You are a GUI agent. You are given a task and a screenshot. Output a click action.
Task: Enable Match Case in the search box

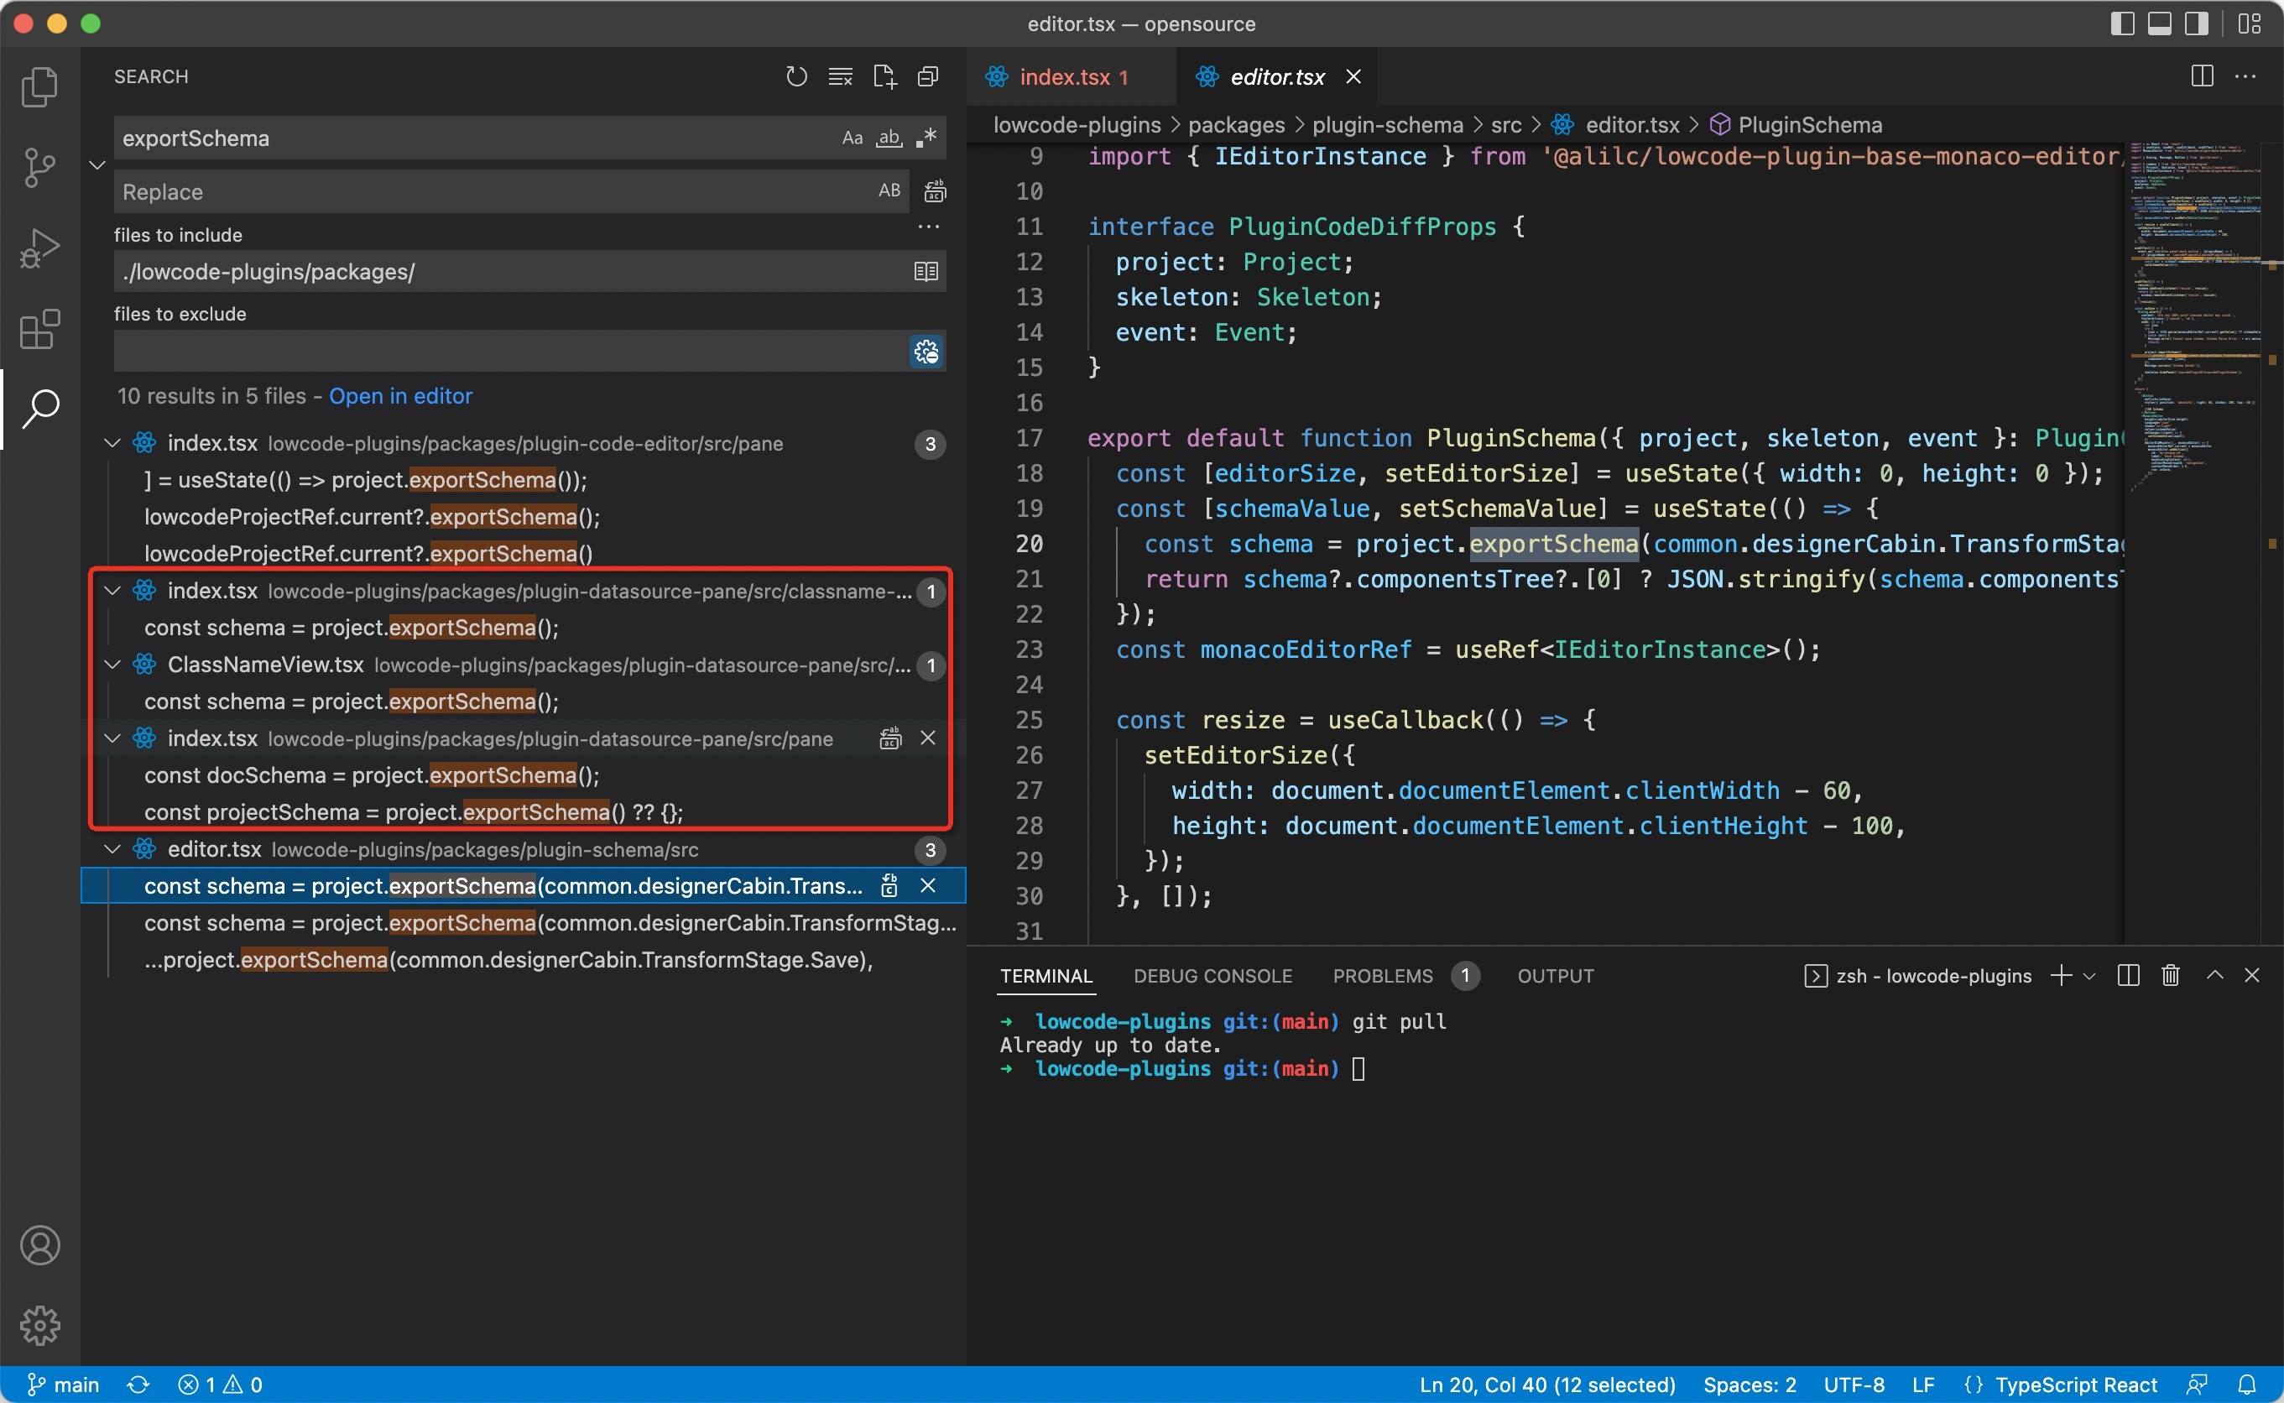852,138
